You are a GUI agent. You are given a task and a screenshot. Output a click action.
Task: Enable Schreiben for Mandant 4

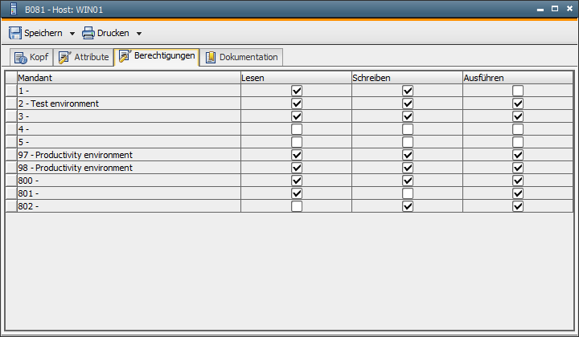(x=408, y=129)
